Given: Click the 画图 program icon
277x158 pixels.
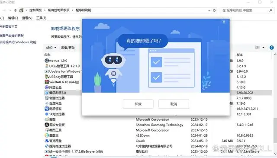Looking at the screenshot, I should coord(47,119).
